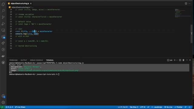Split the editor to the right
194x109 pixels.
click(186, 3)
